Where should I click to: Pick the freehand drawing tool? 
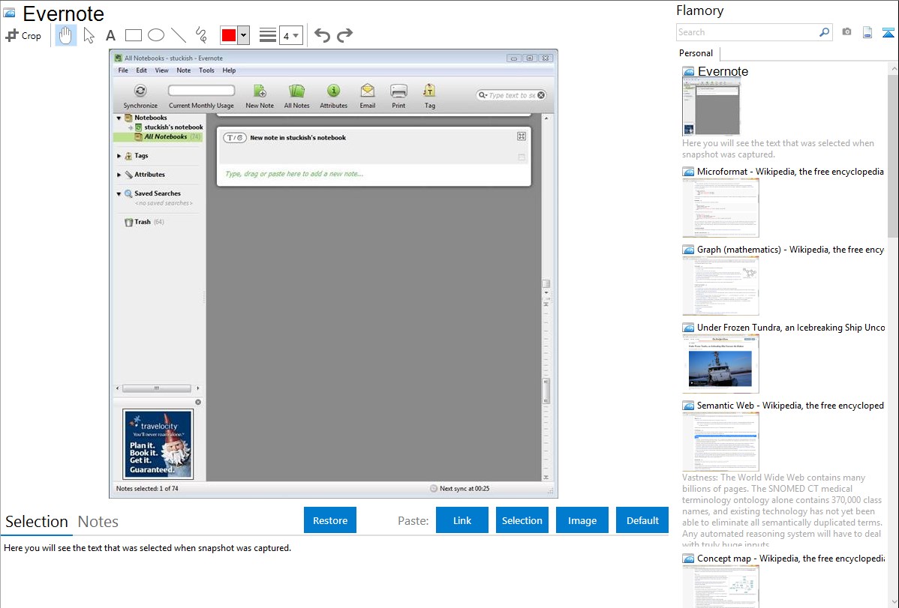[201, 35]
